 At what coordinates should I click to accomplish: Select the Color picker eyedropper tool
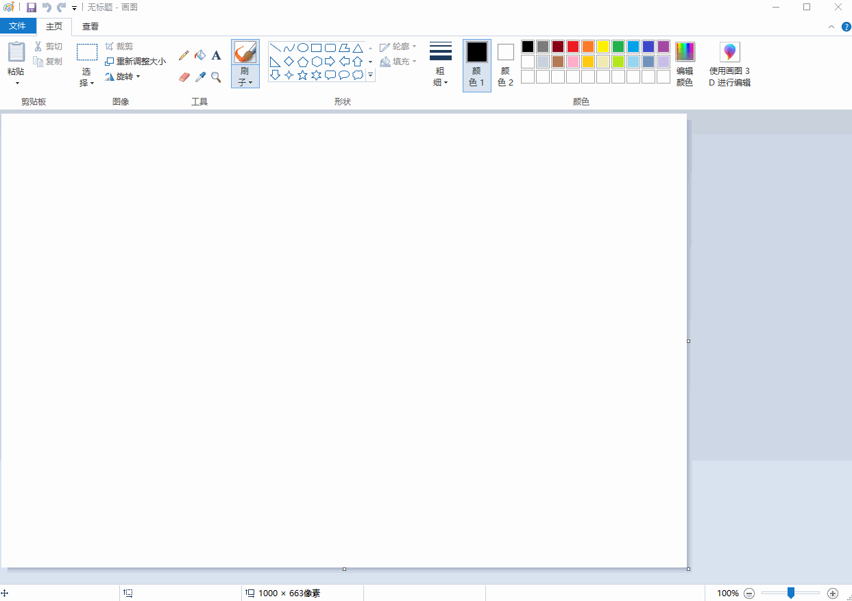point(200,77)
